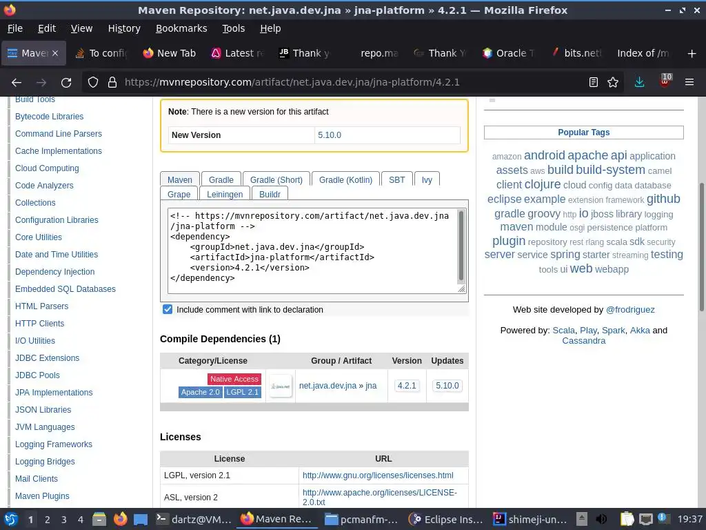
Task: Show desktop from taskbar icon
Action: (141, 520)
